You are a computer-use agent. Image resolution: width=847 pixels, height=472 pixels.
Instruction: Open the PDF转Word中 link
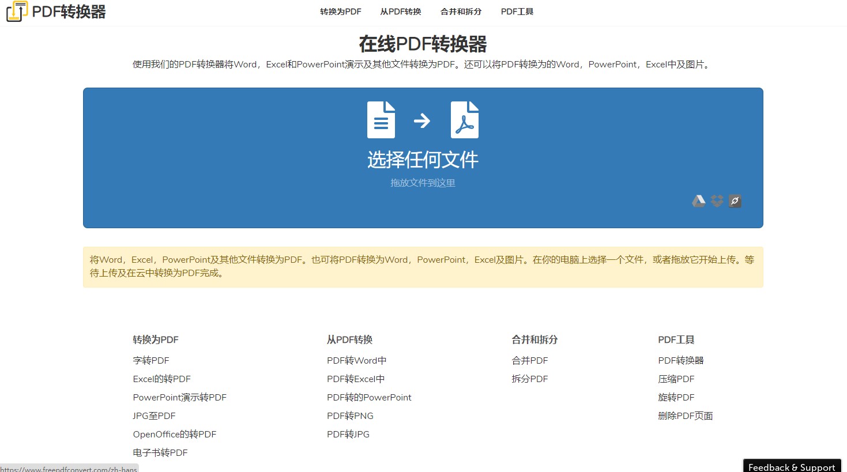pos(357,360)
